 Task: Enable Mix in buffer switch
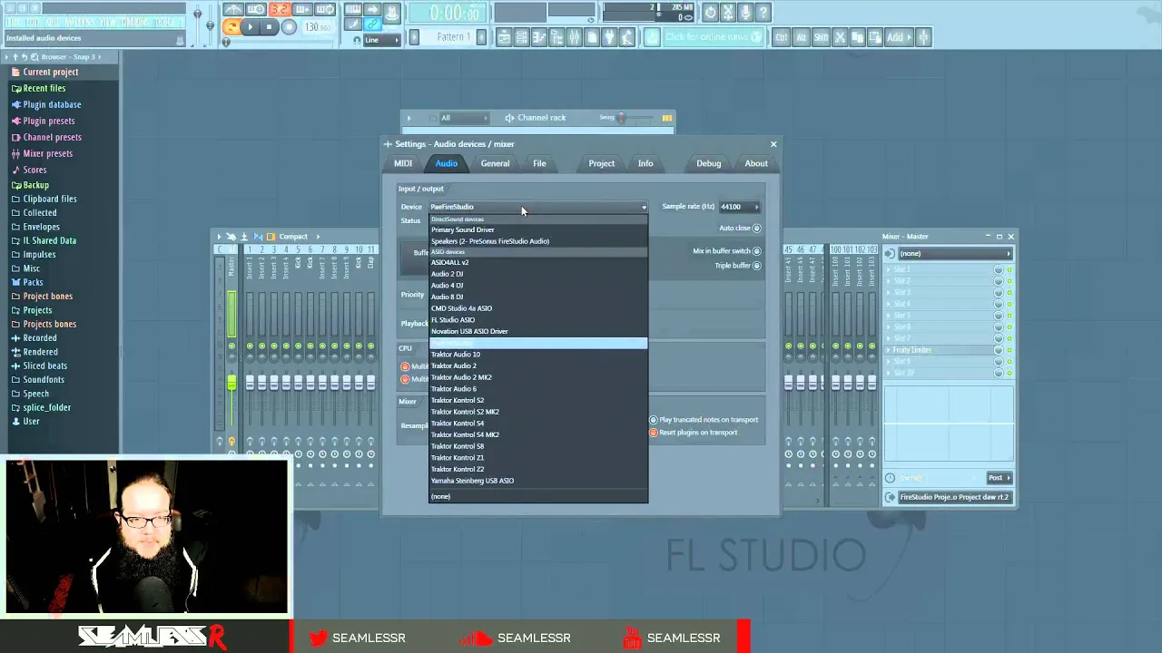[757, 251]
